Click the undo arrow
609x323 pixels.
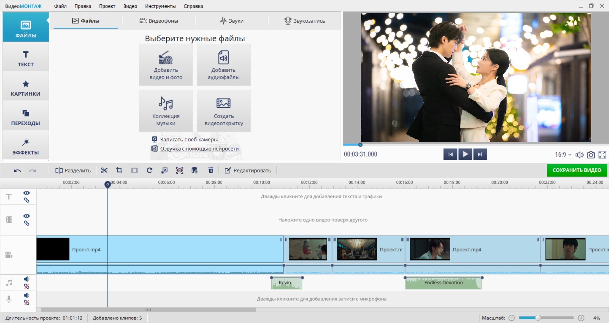[x=17, y=171]
